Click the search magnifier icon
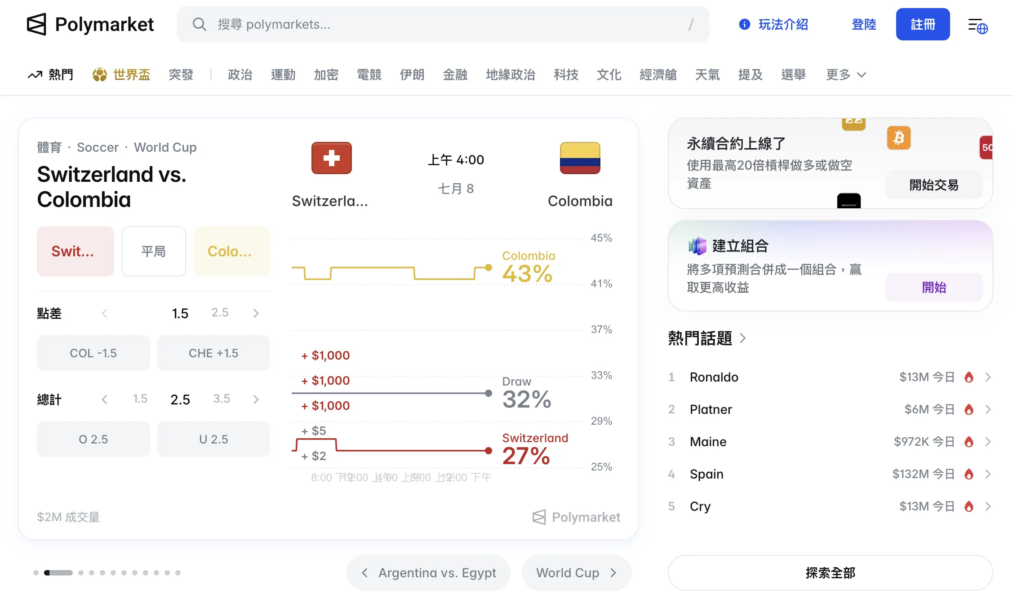 [x=199, y=24]
